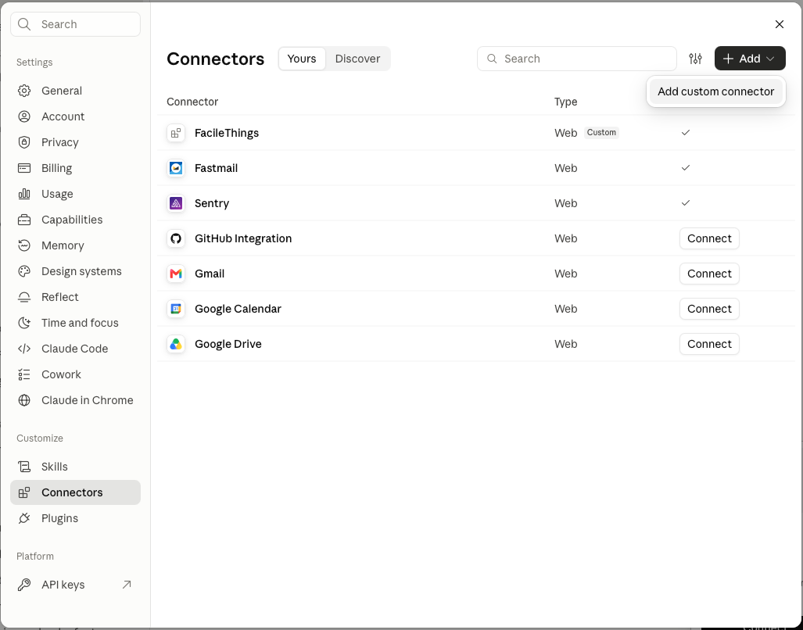Select the GitHub Integration logo icon
This screenshot has height=630, width=803.
pyautogui.click(x=176, y=238)
